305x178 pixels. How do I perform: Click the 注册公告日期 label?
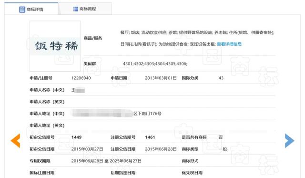click(x=123, y=149)
